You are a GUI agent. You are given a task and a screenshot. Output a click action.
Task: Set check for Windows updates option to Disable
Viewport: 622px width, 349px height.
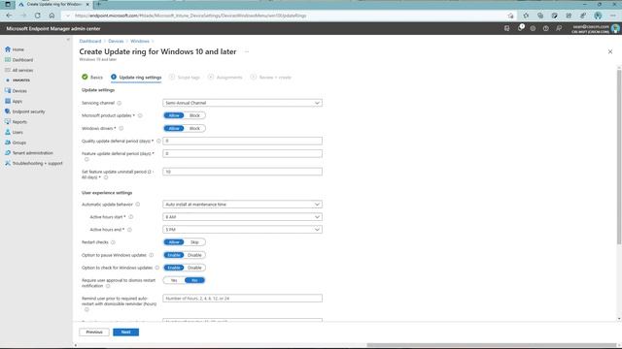[194, 268]
